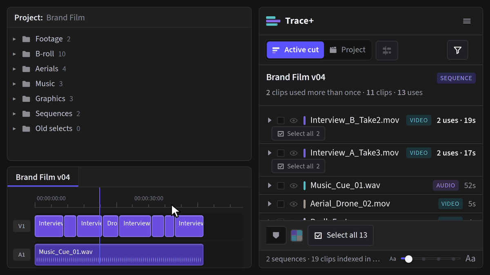The height and width of the screenshot is (275, 490).
Task: Click Select all 2 under Interview_A_Take3.mov
Action: [298, 166]
